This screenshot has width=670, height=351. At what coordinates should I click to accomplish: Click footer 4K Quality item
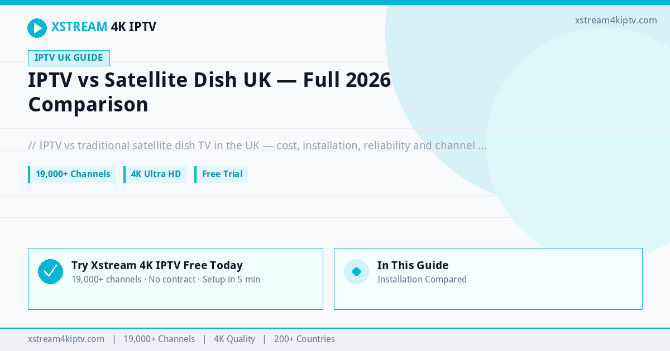tap(234, 339)
